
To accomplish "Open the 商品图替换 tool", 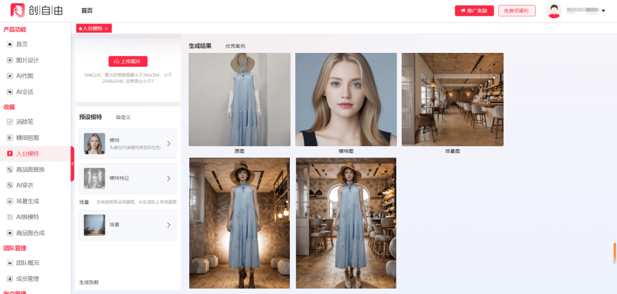I will (x=10, y=170).
